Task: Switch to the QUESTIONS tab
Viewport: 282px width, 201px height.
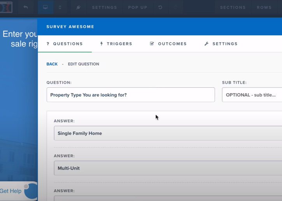Action: pos(65,44)
